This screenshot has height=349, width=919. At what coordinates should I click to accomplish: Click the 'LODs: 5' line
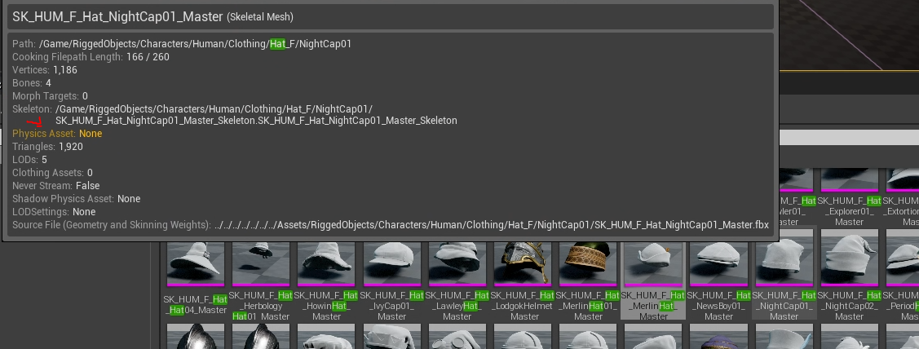pos(29,160)
